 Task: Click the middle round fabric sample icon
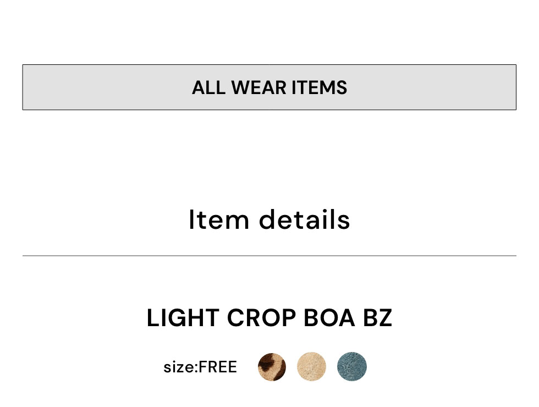pos(311,367)
